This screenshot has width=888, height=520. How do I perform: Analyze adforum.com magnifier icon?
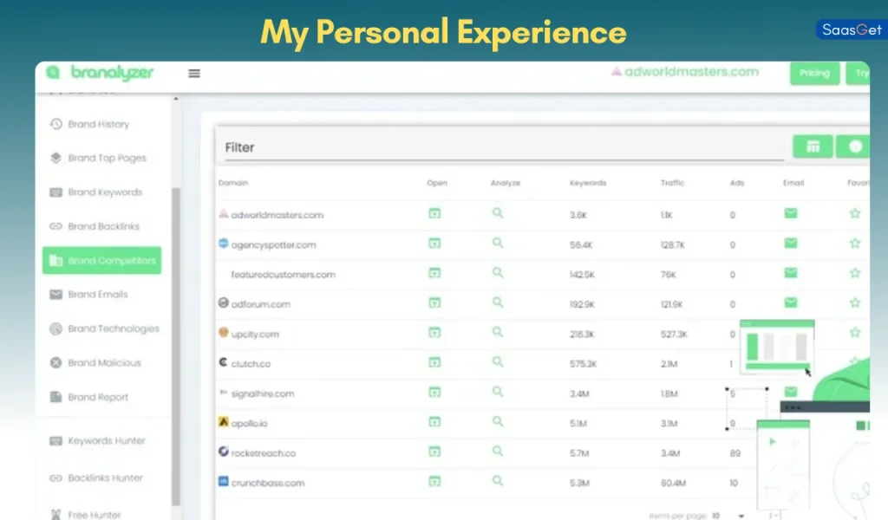click(x=498, y=302)
